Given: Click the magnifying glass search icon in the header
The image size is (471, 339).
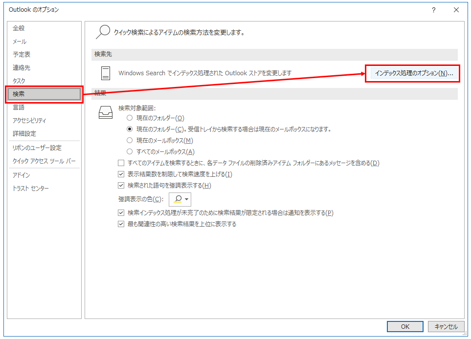Looking at the screenshot, I should click(x=103, y=32).
